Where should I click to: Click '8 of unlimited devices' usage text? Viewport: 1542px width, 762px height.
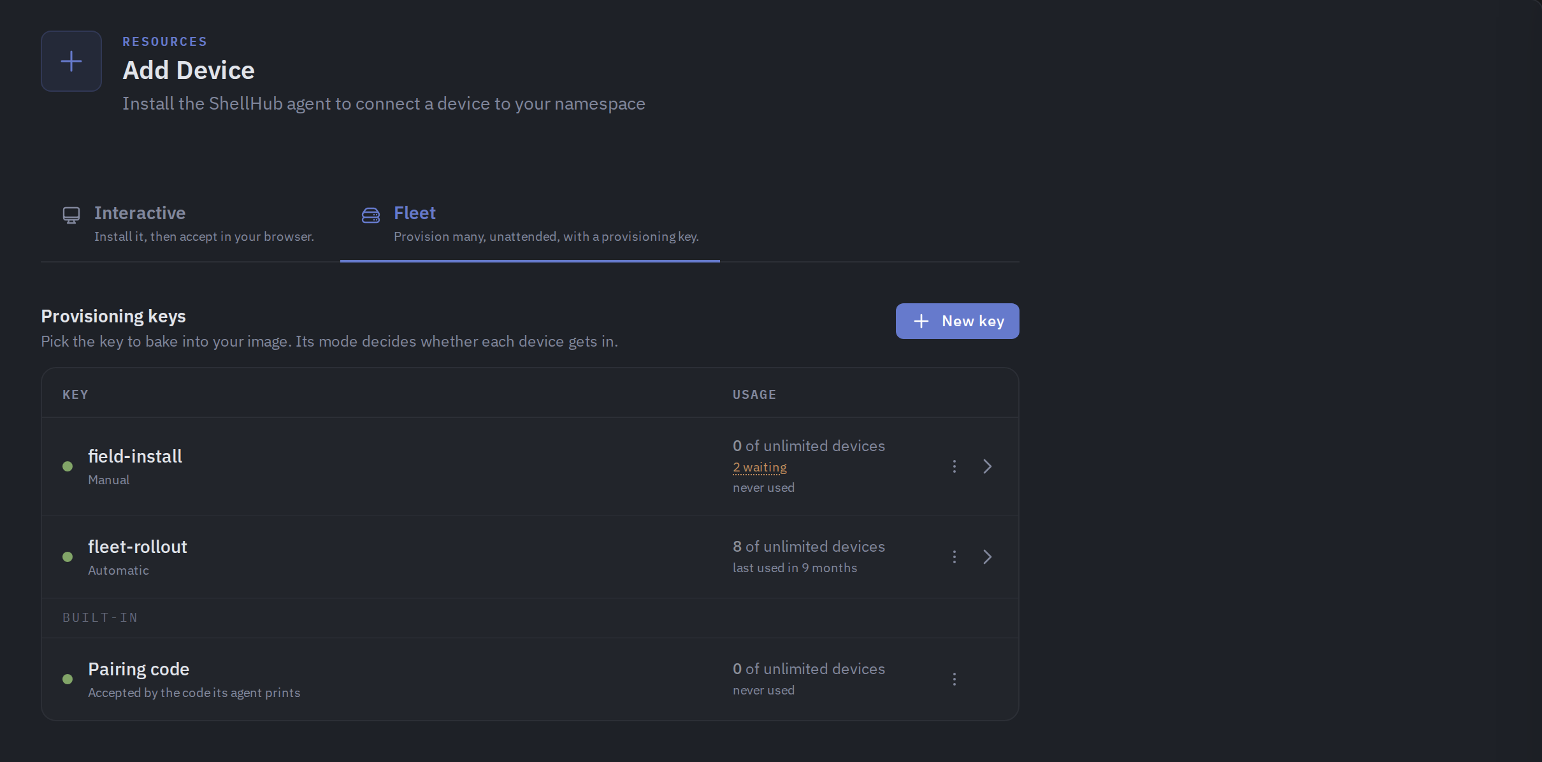[809, 547]
